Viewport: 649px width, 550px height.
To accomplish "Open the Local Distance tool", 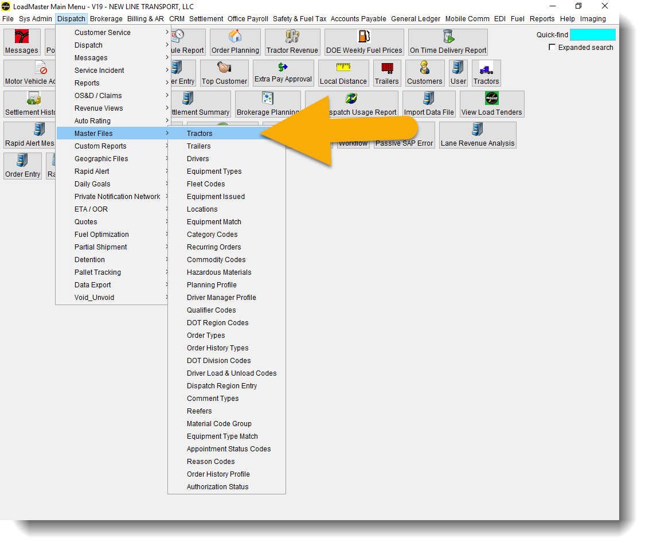I will [343, 73].
